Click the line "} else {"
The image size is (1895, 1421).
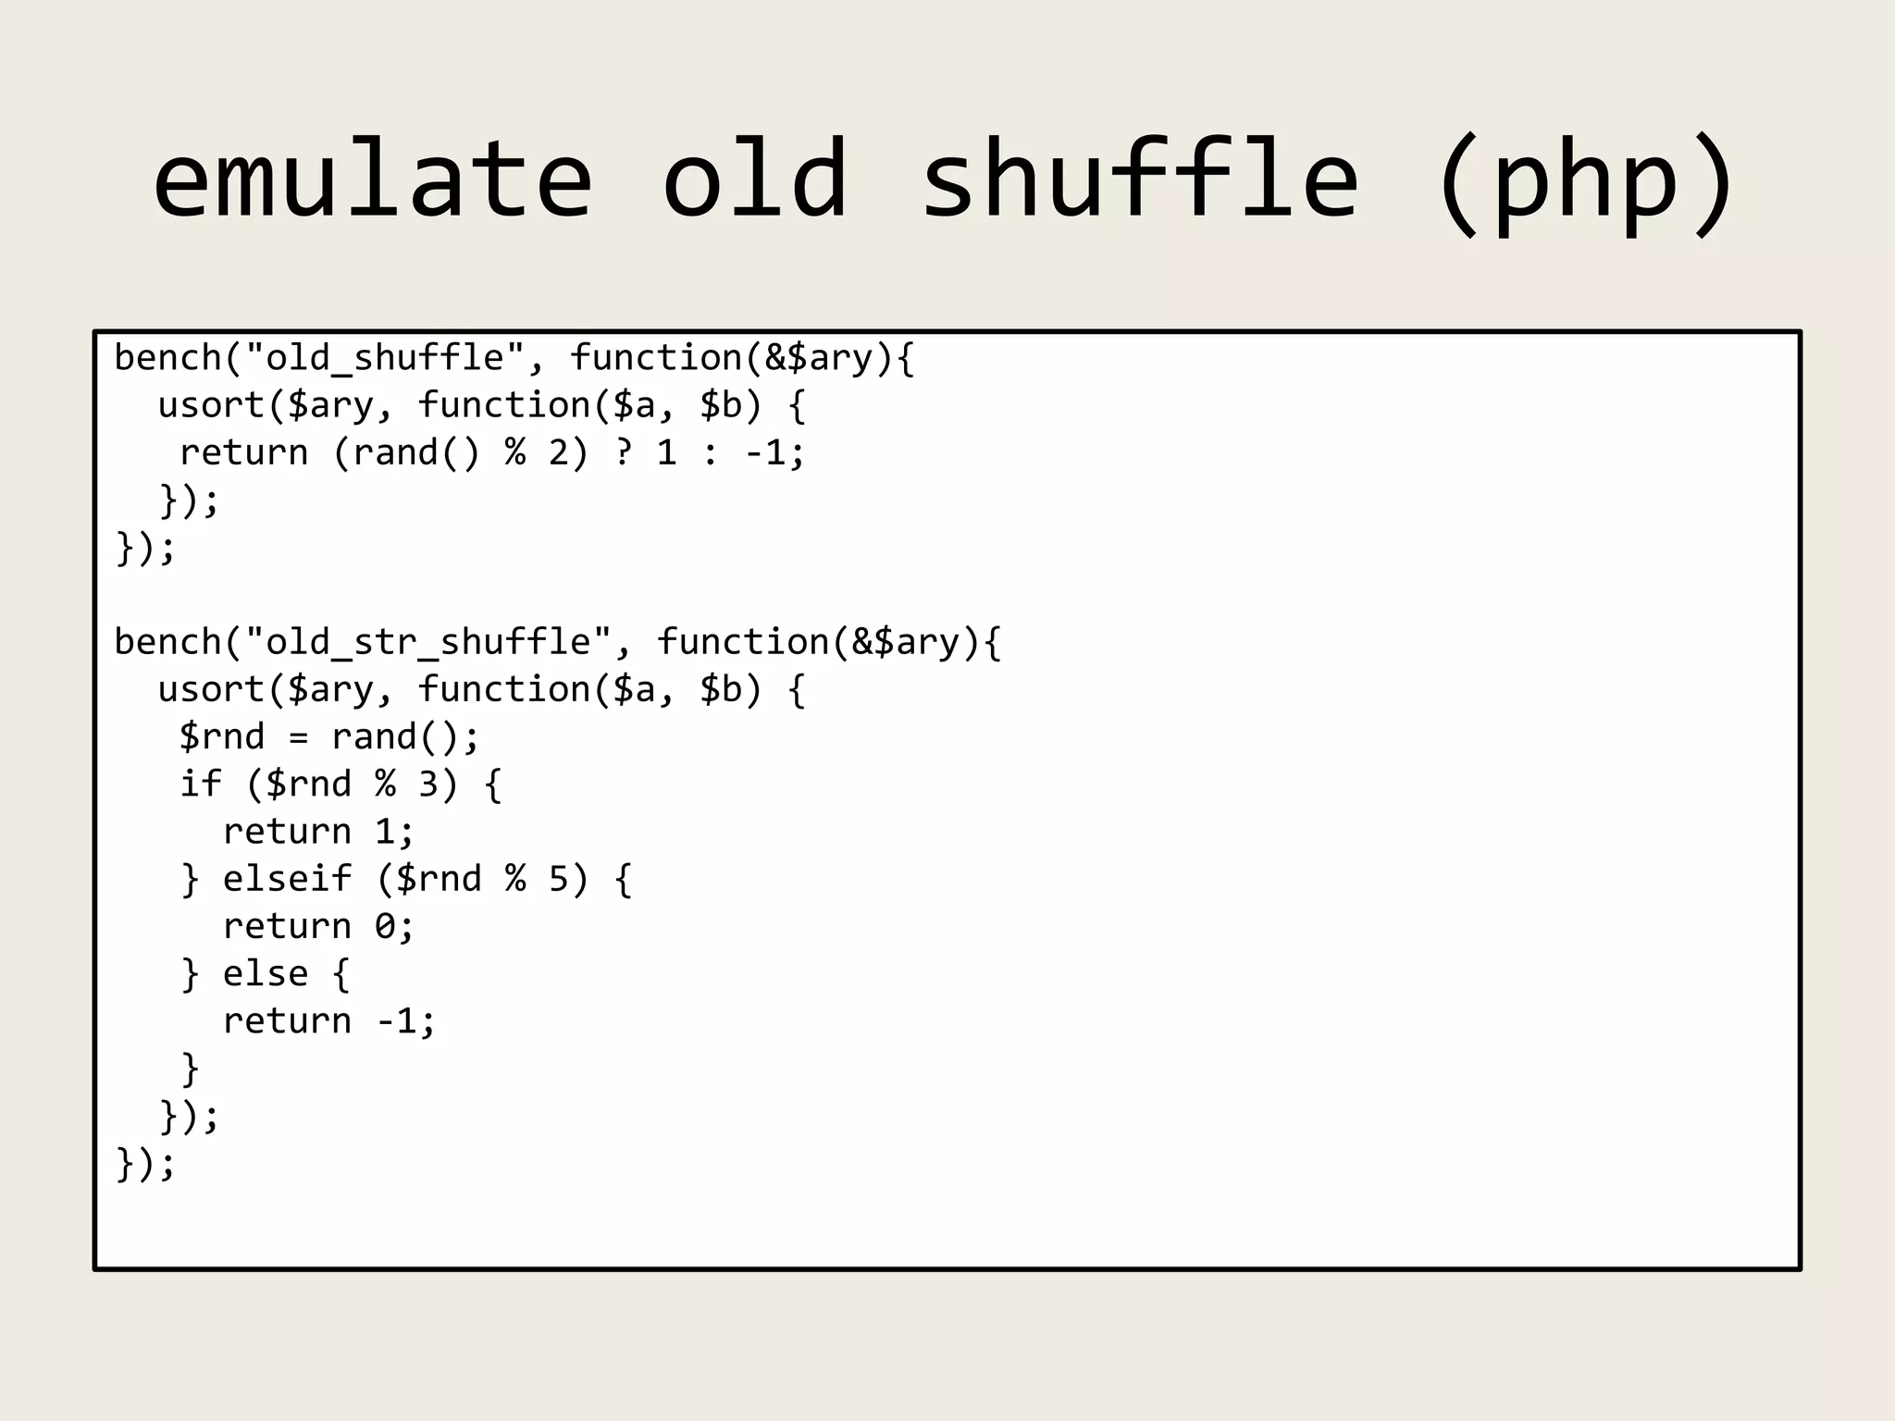pos(266,975)
